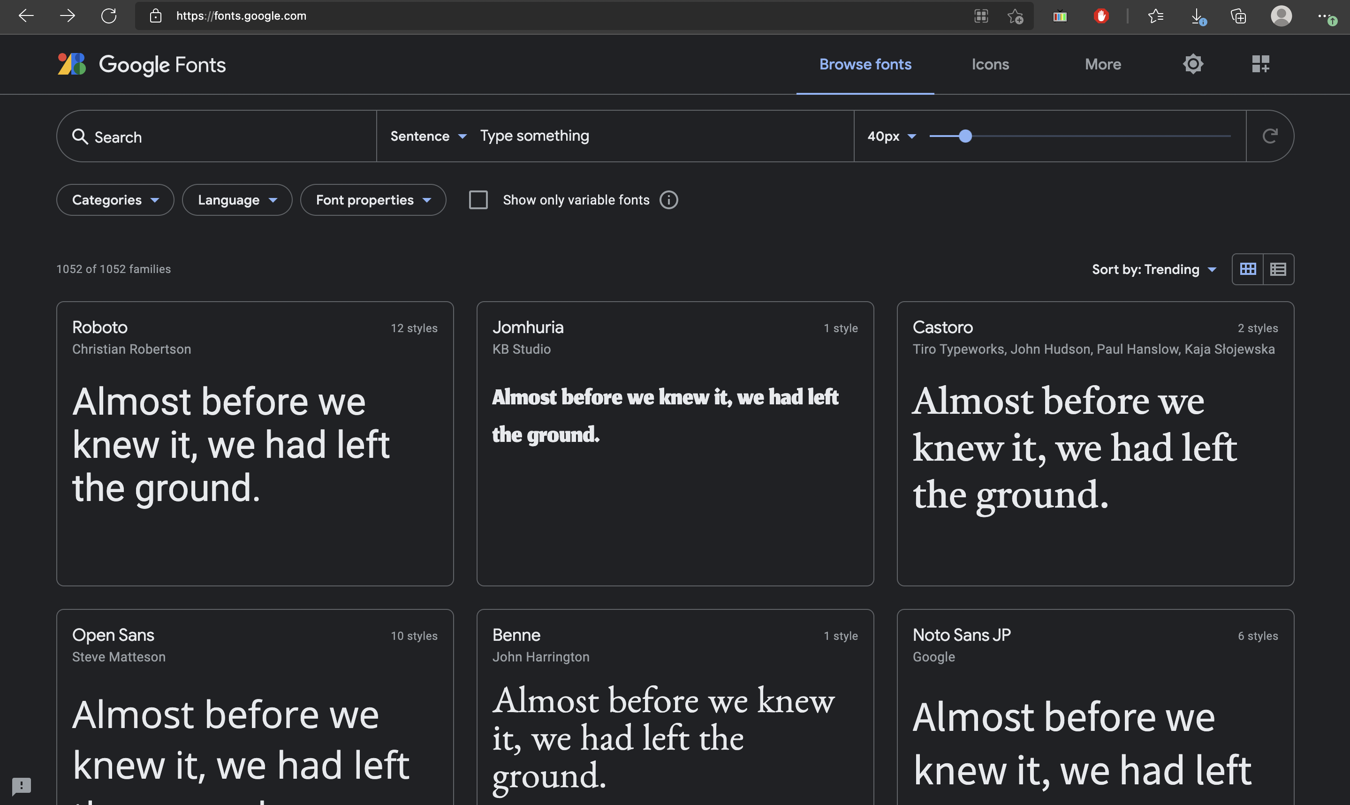Click the Christian Robertson designer name
The height and width of the screenshot is (805, 1350).
pyautogui.click(x=132, y=349)
